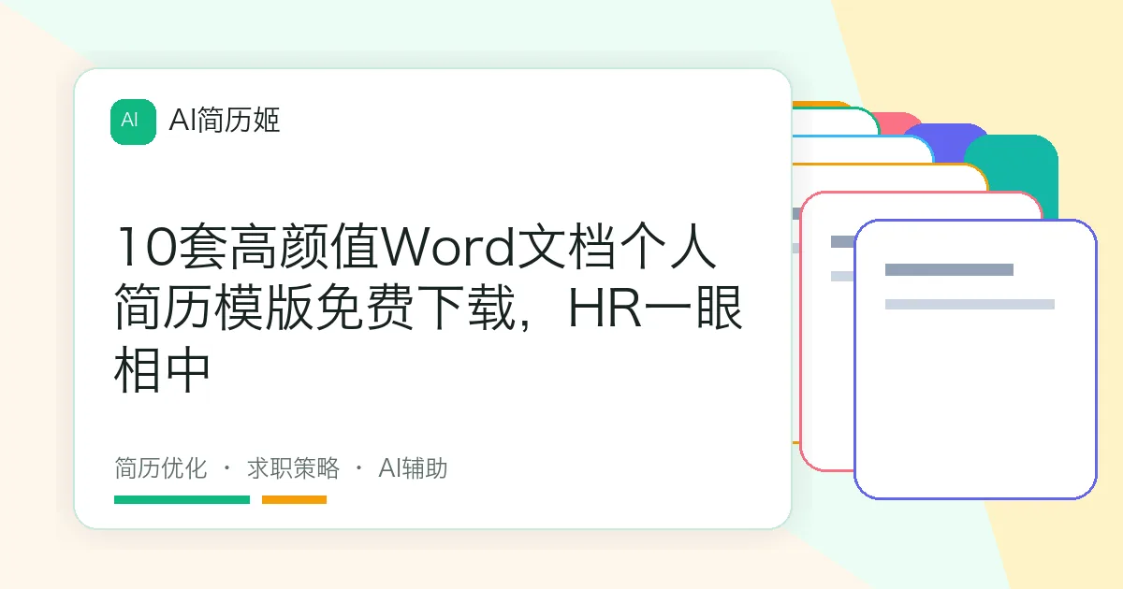Click the AI辅助 tag text
Screen dimensions: 1123x589
[x=413, y=467]
